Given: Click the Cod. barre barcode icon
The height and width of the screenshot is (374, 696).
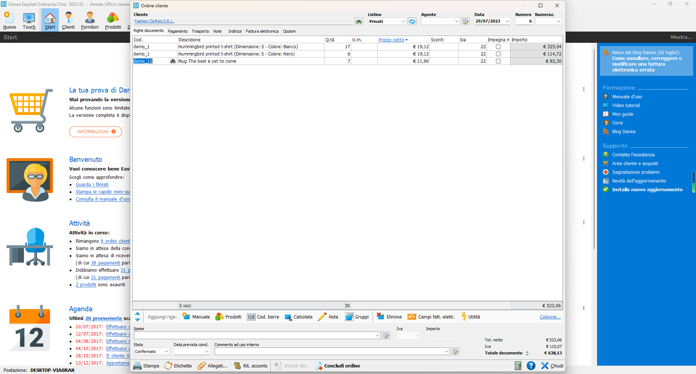Looking at the screenshot, I should (x=251, y=317).
